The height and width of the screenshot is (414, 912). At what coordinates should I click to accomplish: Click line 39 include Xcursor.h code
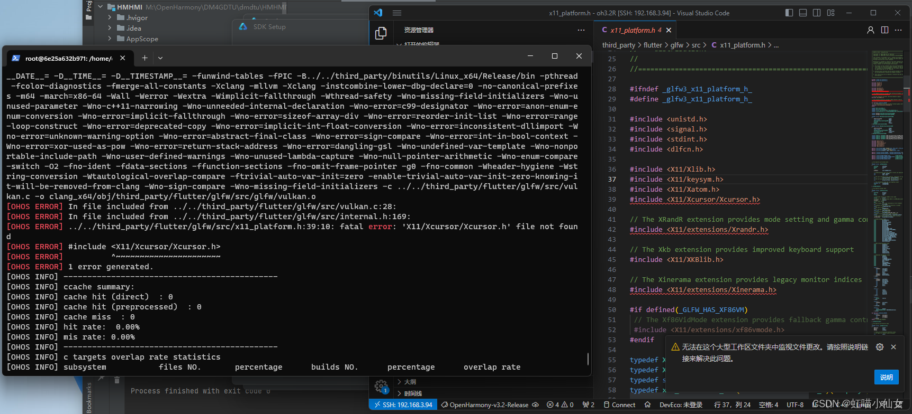(694, 200)
